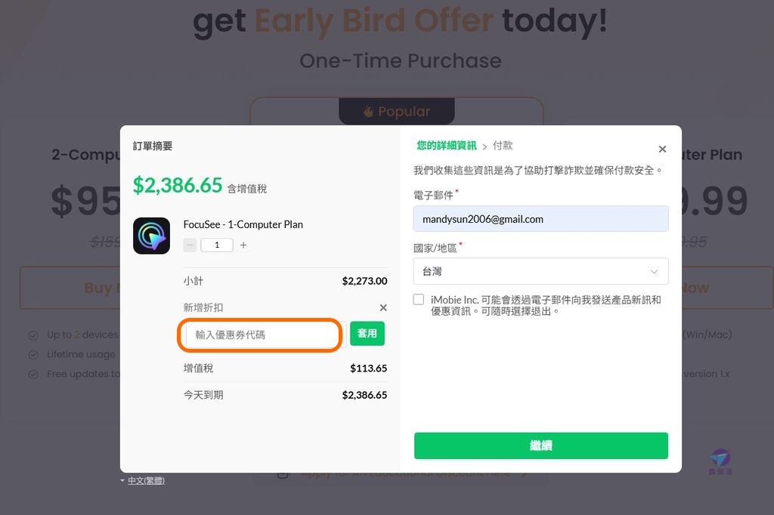
Task: Click the flame icon on Popular badge
Action: pos(368,112)
